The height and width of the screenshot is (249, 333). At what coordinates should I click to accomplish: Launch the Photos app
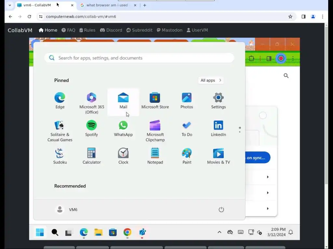[187, 101]
